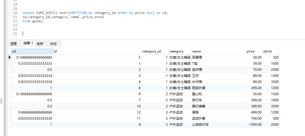Select the price cell 59.00

[254, 94]
